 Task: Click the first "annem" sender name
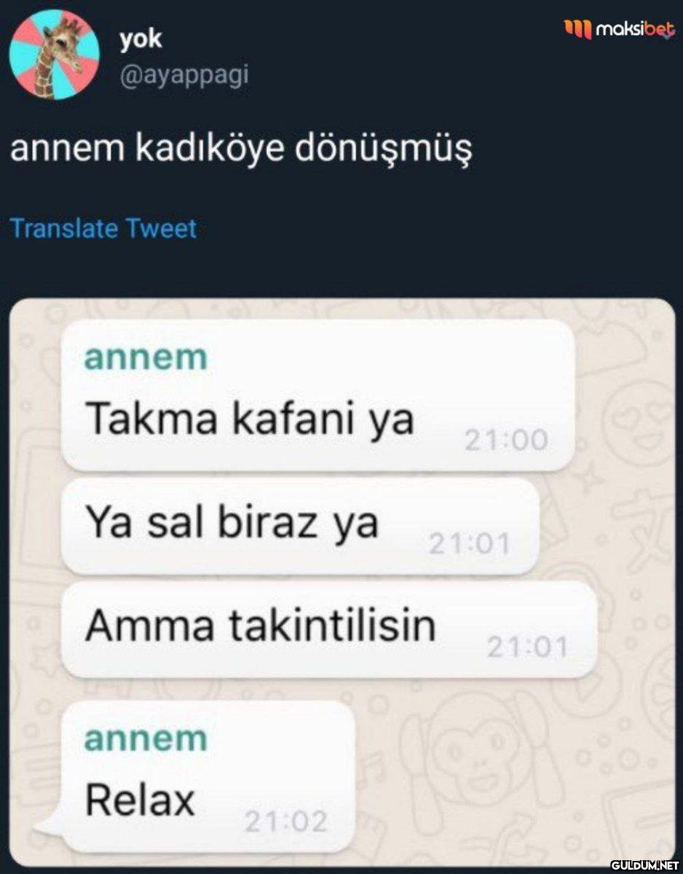146,358
